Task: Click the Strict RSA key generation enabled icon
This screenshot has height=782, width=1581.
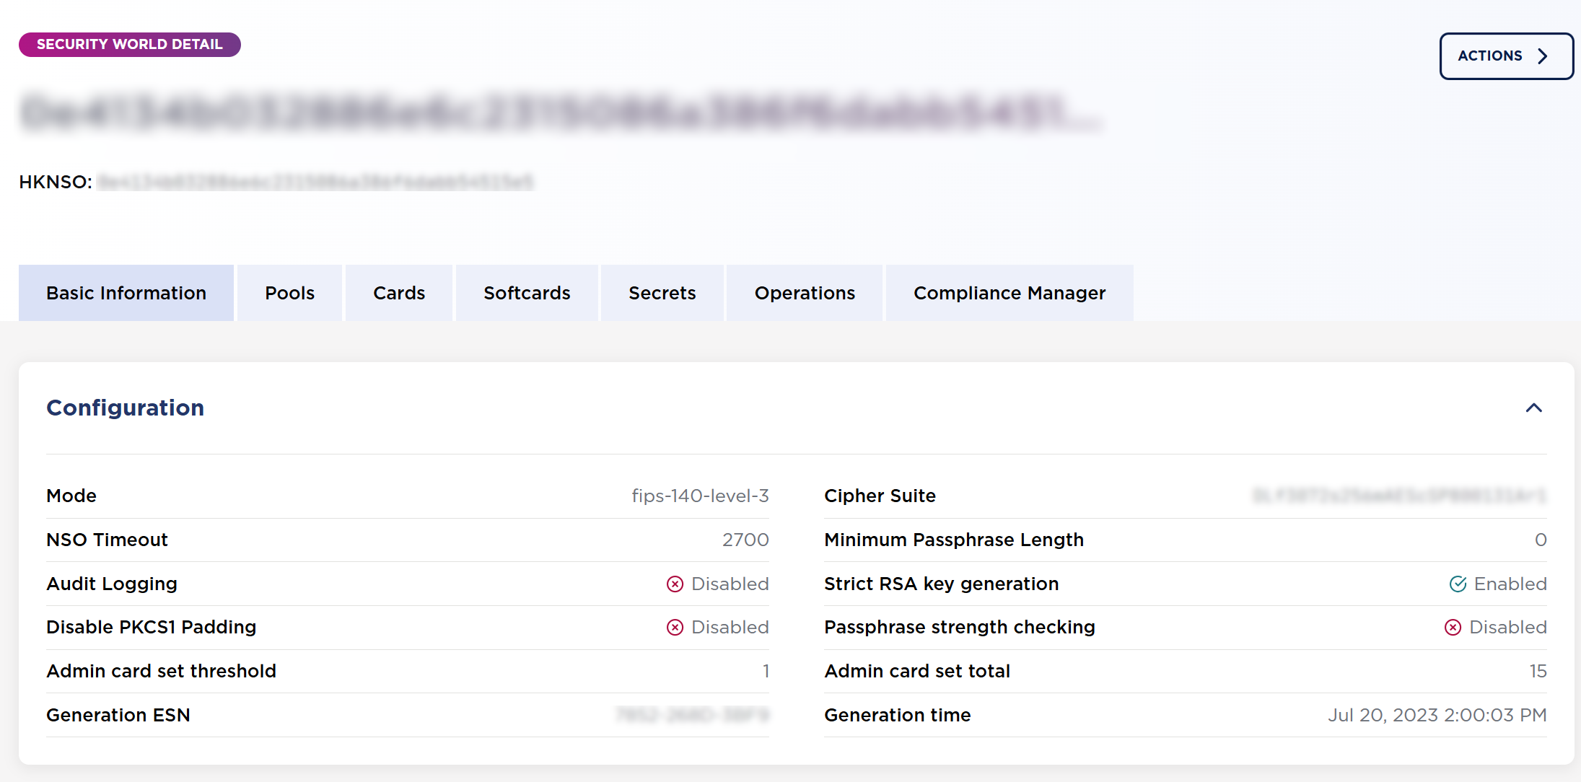Action: pyautogui.click(x=1458, y=584)
